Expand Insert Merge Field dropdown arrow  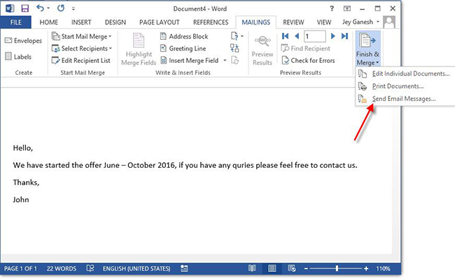(225, 61)
